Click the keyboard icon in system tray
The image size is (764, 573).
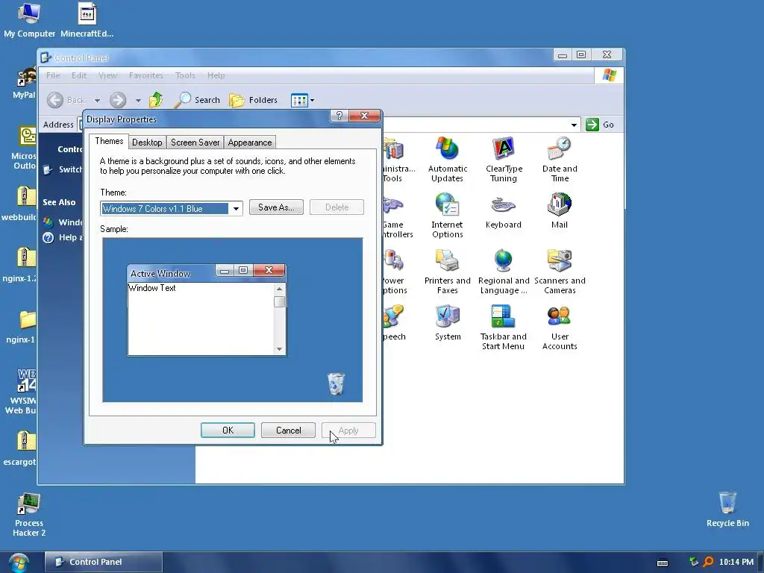(663, 563)
